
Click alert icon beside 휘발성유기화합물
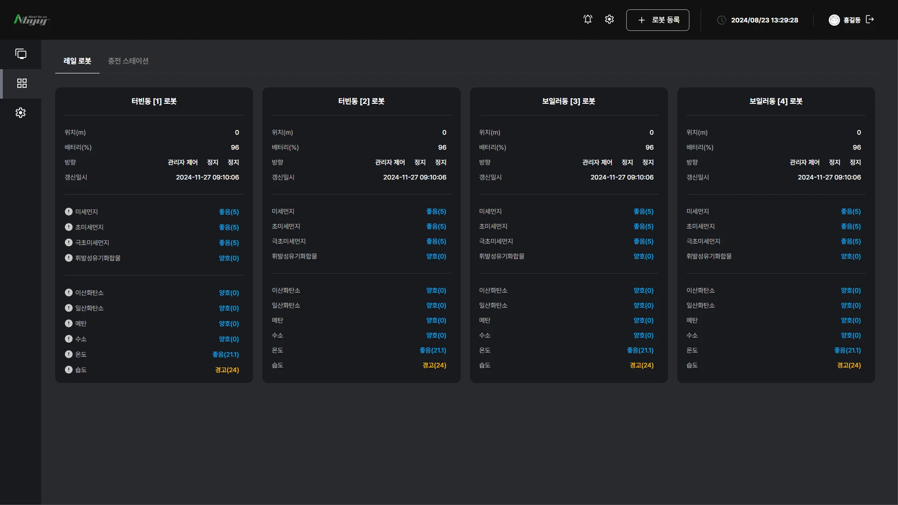(x=69, y=258)
